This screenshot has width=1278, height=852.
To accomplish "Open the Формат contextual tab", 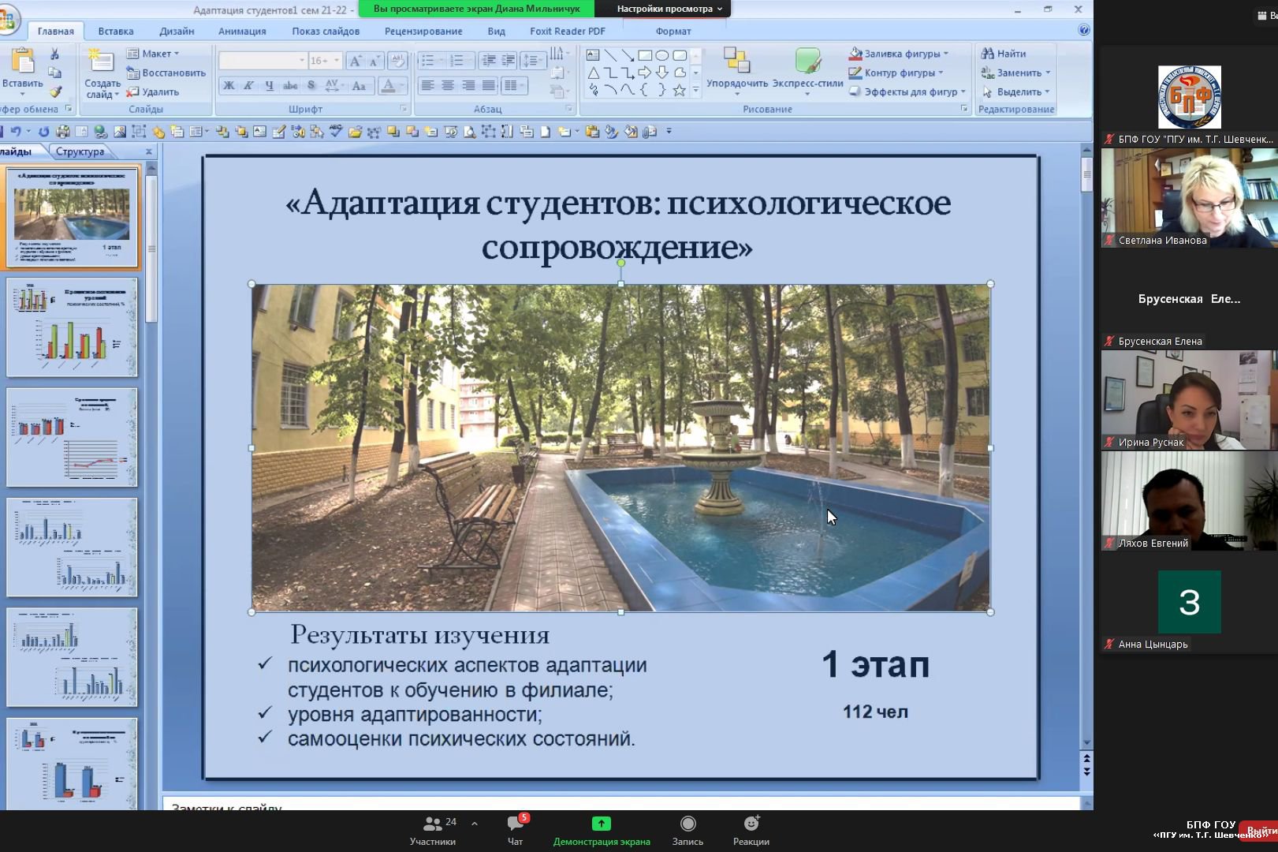I will tap(673, 32).
